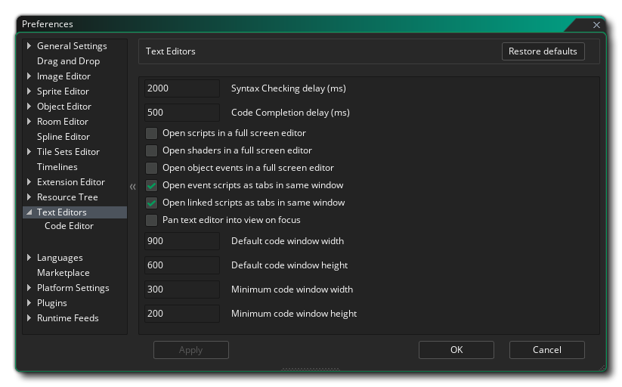Expand the Platform Settings section

[29, 288]
